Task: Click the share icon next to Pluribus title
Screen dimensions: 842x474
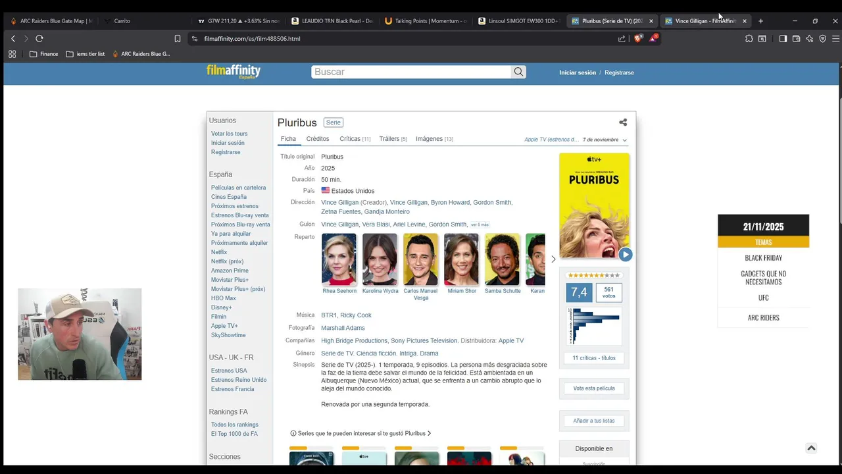Action: point(623,122)
